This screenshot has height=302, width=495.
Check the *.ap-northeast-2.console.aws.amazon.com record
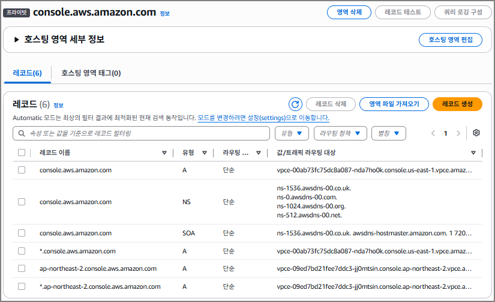click(x=22, y=286)
